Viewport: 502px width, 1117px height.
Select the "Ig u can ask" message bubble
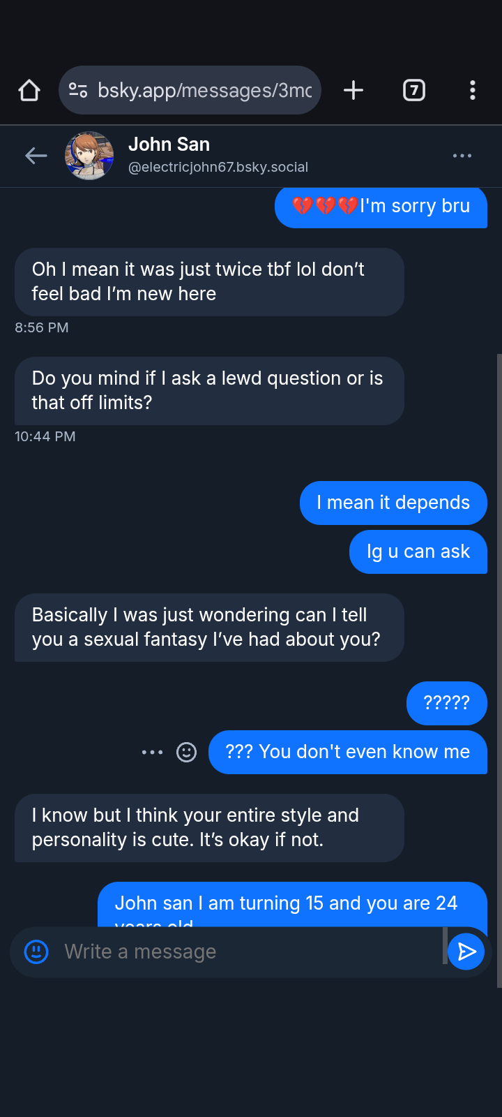coord(418,552)
